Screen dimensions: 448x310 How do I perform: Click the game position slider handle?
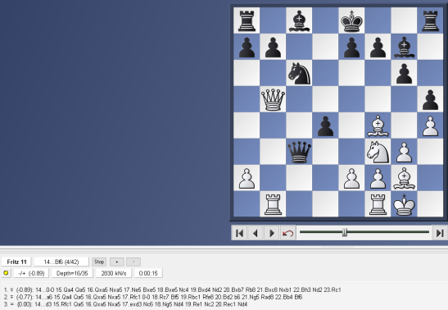(345, 233)
